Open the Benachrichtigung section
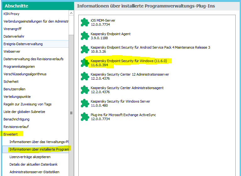This screenshot has height=176, width=241. point(36,119)
